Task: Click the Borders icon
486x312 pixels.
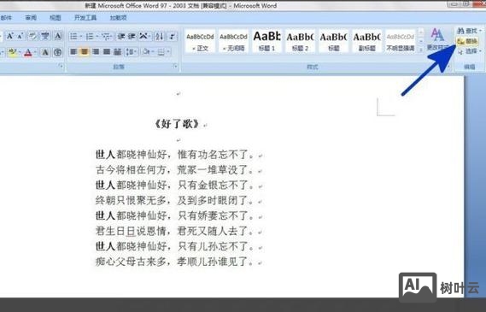Action: point(161,51)
